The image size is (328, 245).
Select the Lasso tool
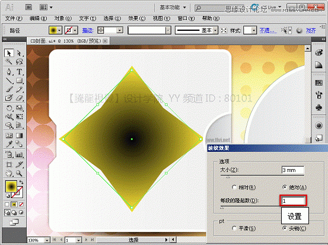[19, 61]
